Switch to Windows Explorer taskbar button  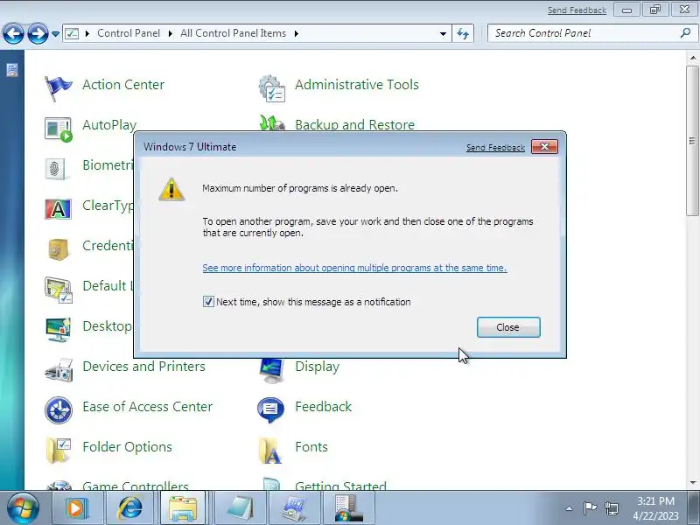coord(183,507)
